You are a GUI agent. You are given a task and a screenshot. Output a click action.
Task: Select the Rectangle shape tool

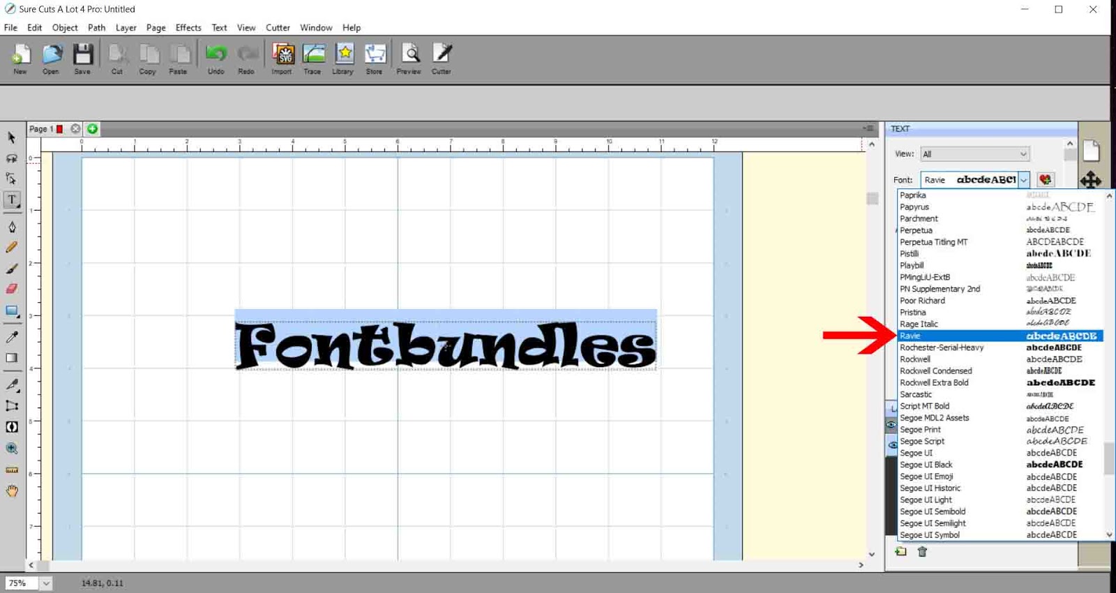(12, 310)
